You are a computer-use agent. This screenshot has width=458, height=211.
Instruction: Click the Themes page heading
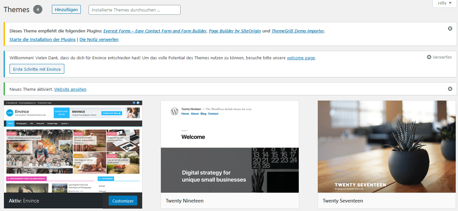pyautogui.click(x=16, y=10)
